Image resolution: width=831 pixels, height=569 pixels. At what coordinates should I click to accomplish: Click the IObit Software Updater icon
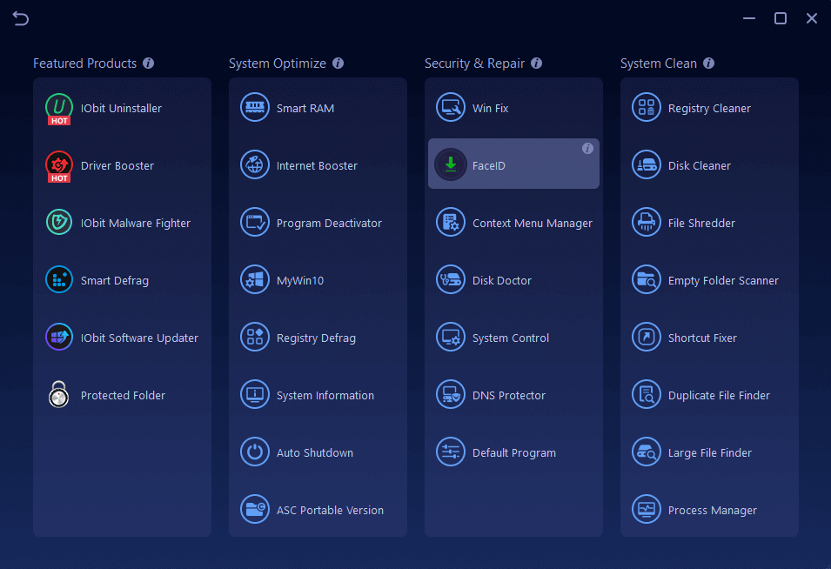coord(59,338)
